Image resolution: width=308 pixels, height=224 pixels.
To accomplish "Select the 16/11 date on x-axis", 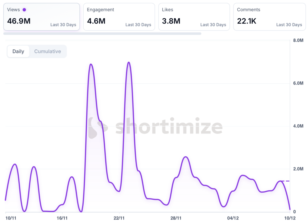I will 62,218.
